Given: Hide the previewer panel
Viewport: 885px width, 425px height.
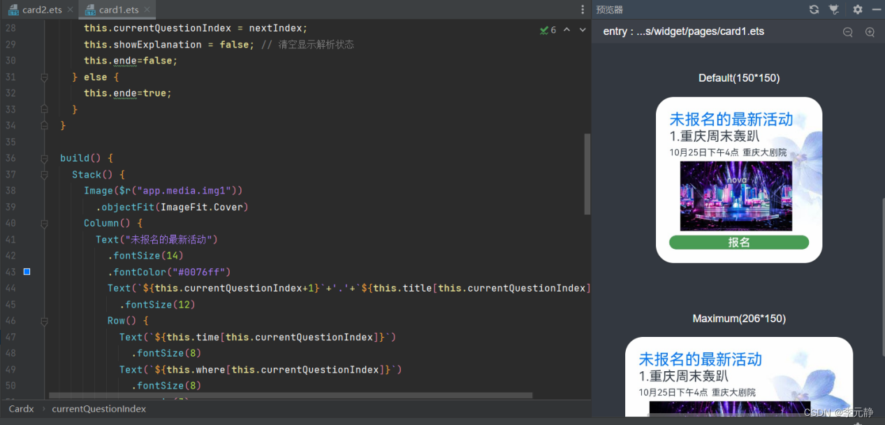Looking at the screenshot, I should 877,10.
